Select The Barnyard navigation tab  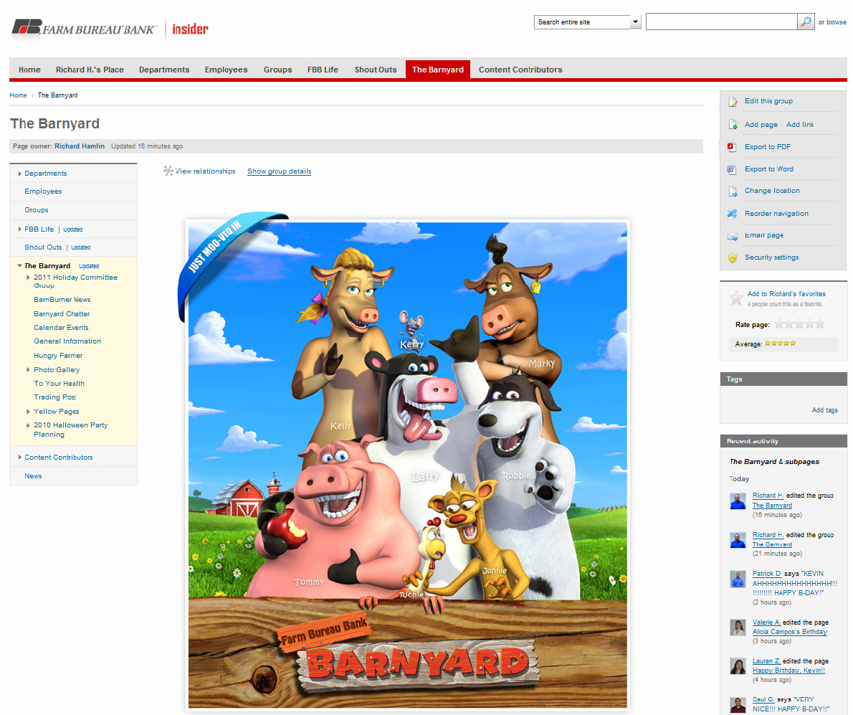pyautogui.click(x=438, y=70)
